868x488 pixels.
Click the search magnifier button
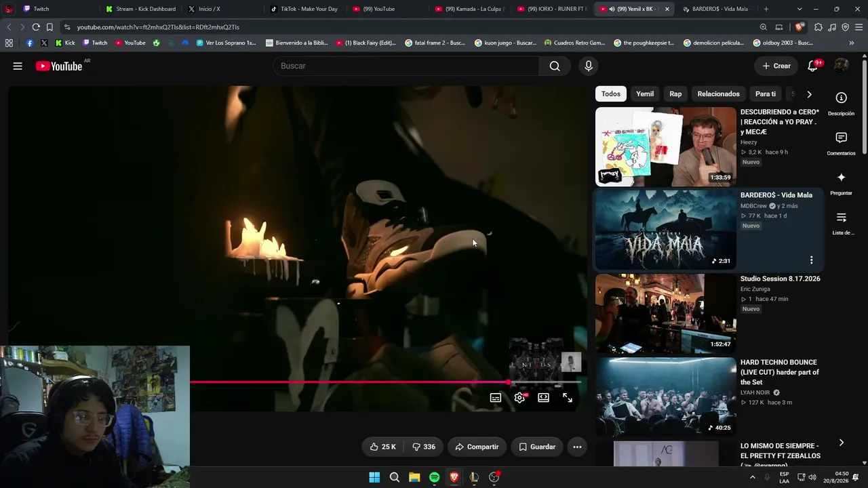(555, 66)
